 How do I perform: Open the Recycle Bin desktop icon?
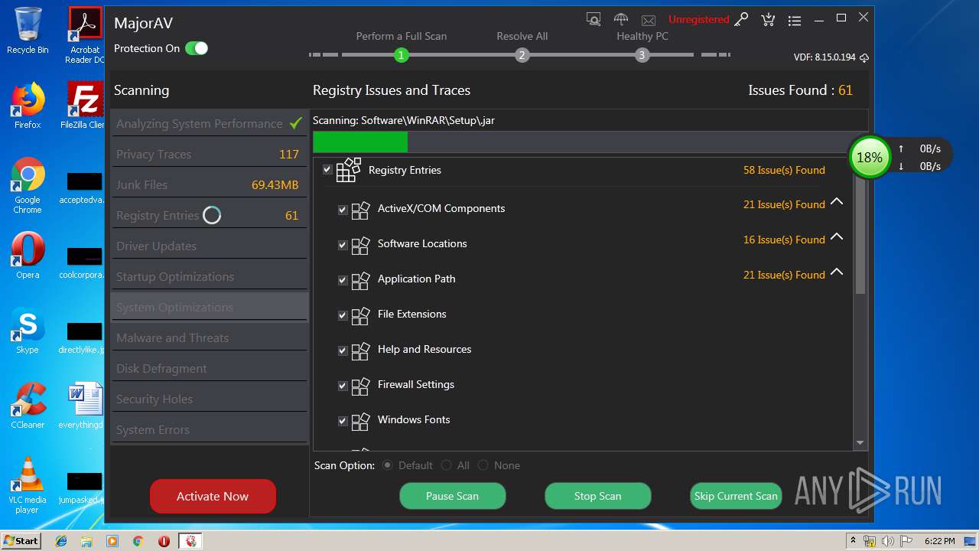(28, 31)
